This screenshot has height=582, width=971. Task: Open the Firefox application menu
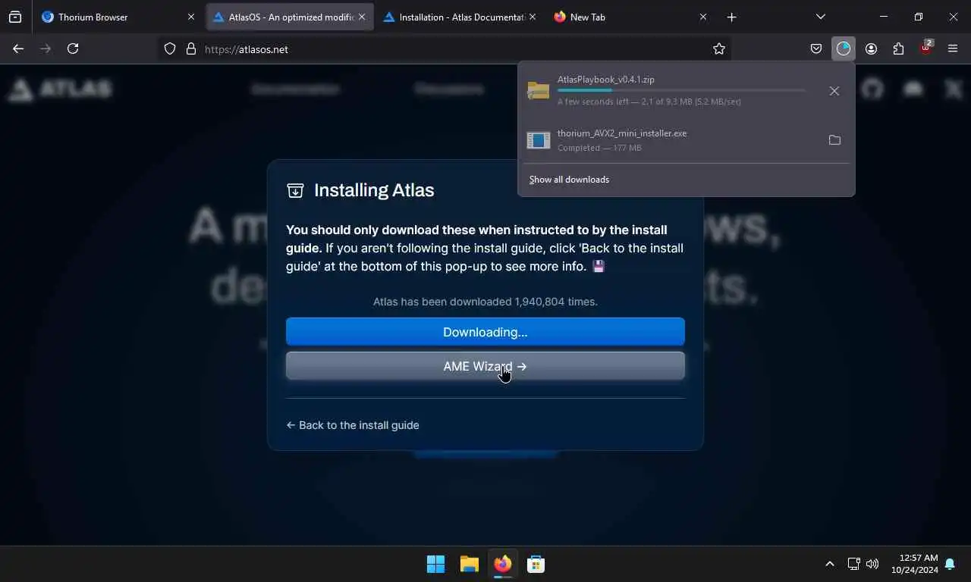pos(953,48)
